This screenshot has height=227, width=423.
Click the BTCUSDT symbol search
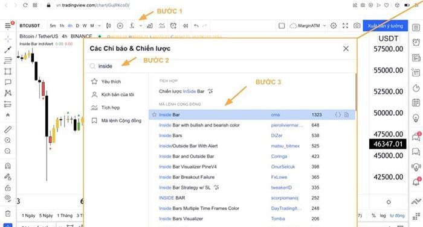click(30, 26)
